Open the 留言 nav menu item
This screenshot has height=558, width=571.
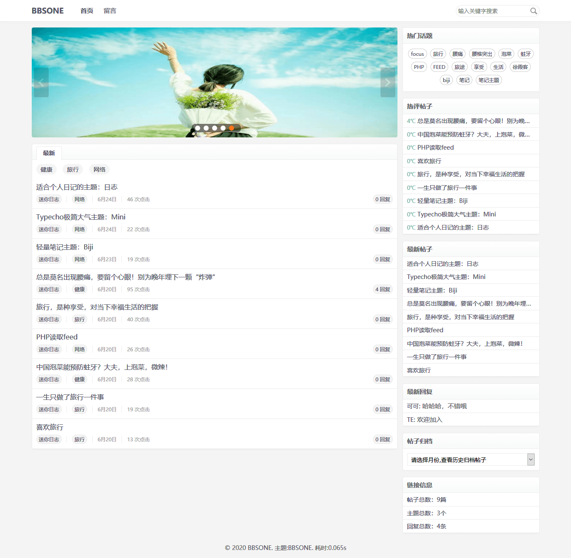(110, 11)
